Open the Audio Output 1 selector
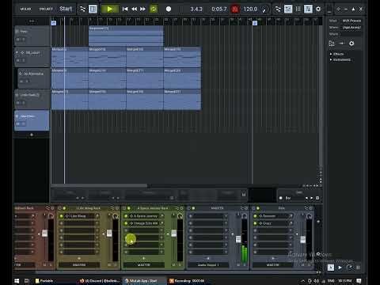 click(208, 264)
